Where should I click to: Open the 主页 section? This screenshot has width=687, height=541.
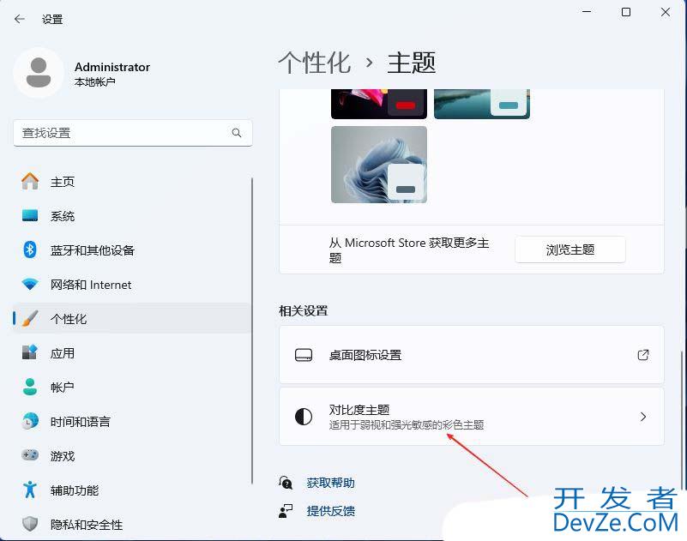pyautogui.click(x=131, y=182)
